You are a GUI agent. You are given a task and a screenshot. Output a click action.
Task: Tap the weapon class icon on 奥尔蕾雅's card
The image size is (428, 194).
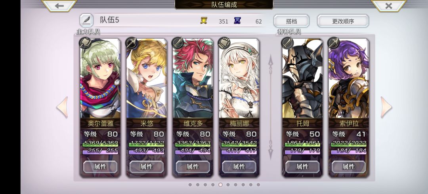[85, 43]
